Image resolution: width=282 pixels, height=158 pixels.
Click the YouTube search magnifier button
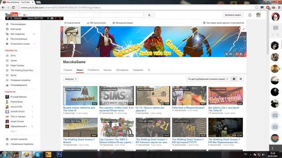click(x=149, y=15)
